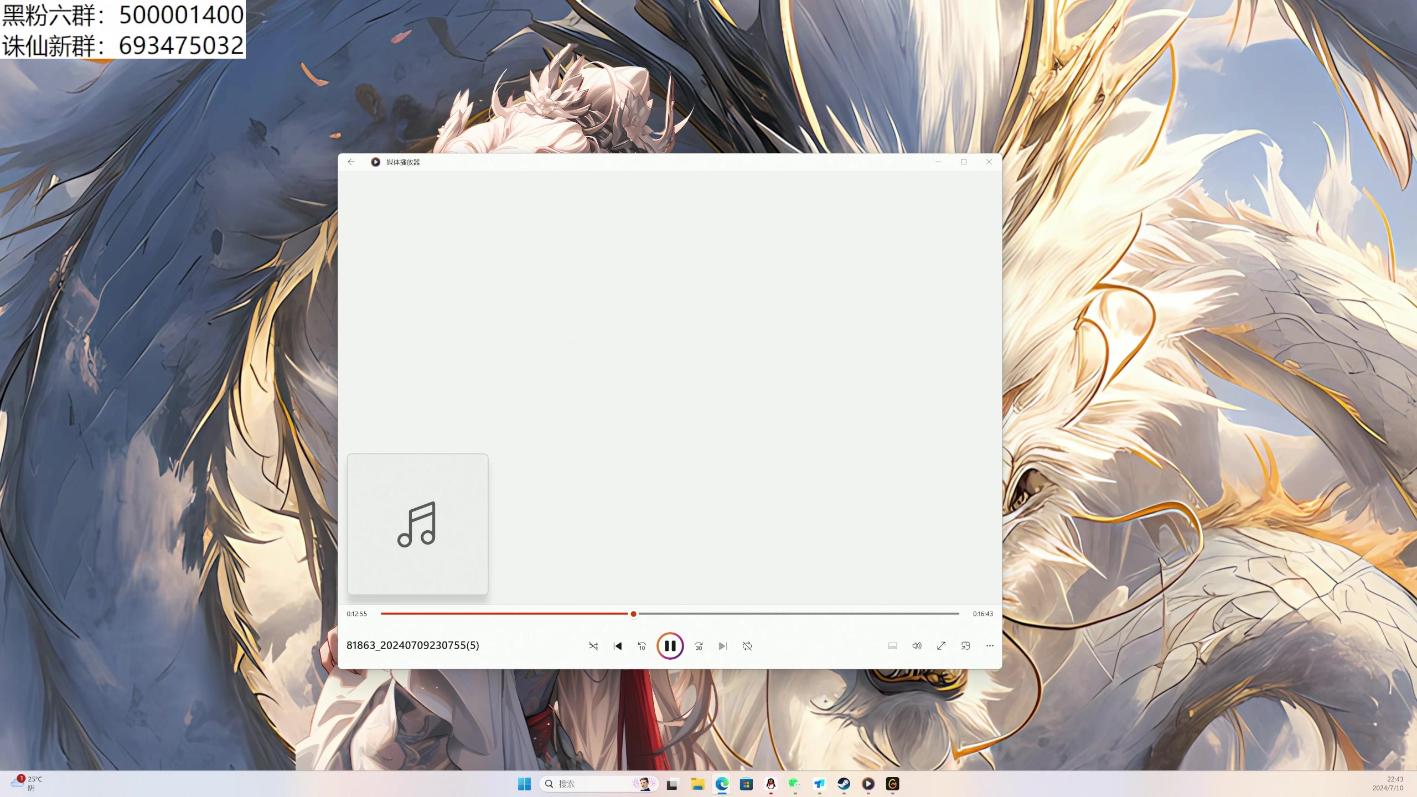The width and height of the screenshot is (1417, 797).
Task: Skip forward 30 seconds
Action: tap(699, 646)
